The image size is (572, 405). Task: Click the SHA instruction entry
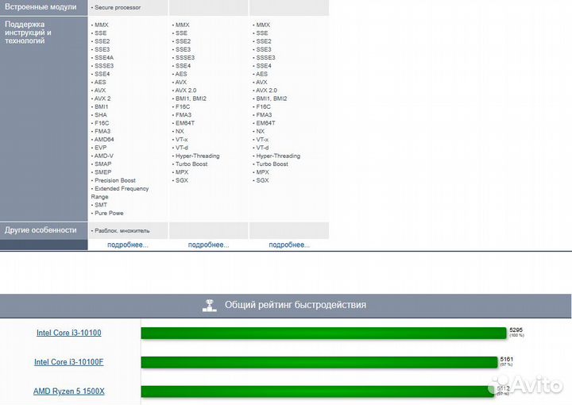(x=99, y=115)
